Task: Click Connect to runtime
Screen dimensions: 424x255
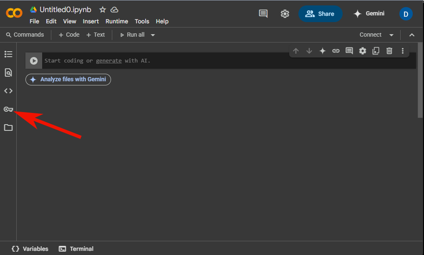Action: click(x=371, y=35)
